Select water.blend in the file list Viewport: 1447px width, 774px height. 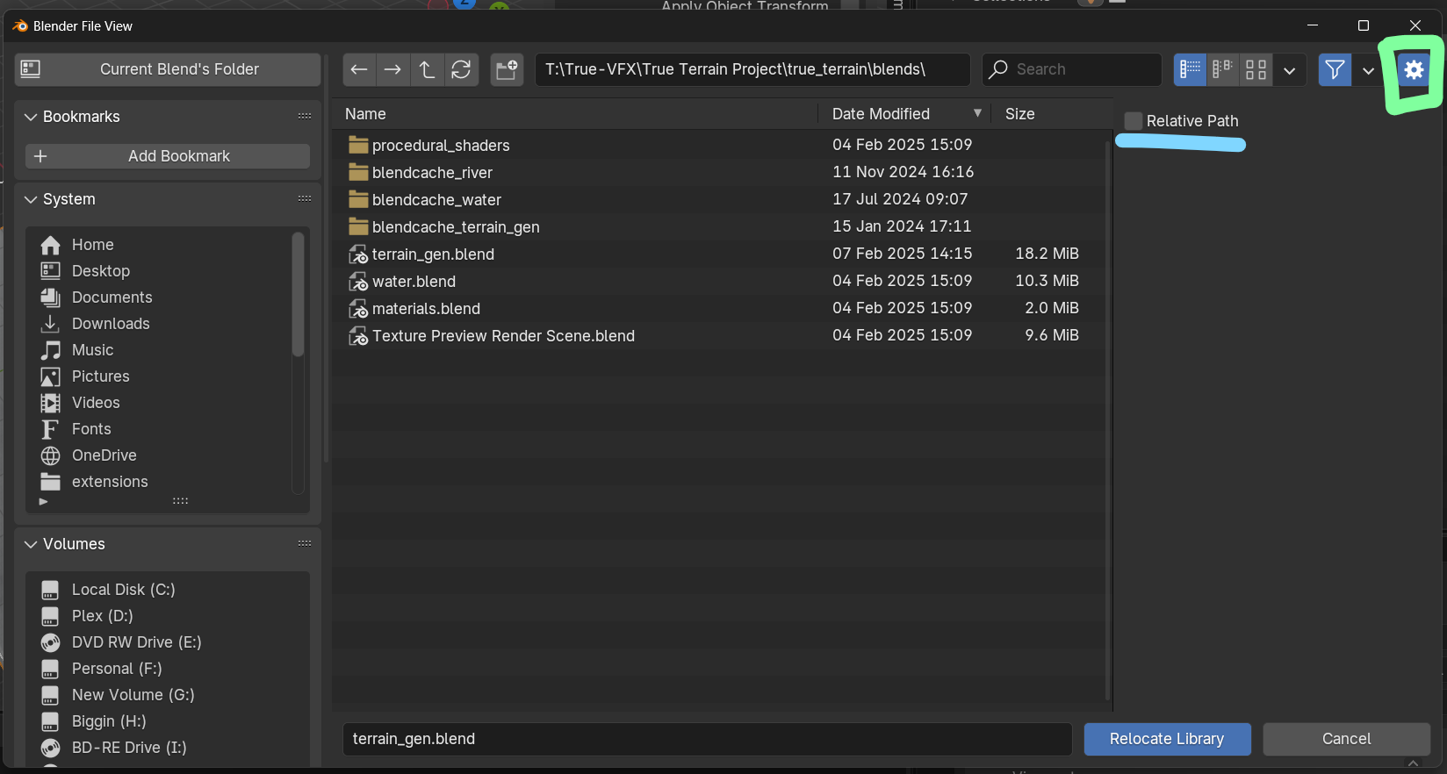pos(414,282)
